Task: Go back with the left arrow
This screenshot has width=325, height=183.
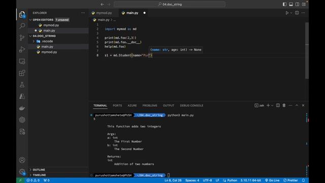Action: [102, 4]
